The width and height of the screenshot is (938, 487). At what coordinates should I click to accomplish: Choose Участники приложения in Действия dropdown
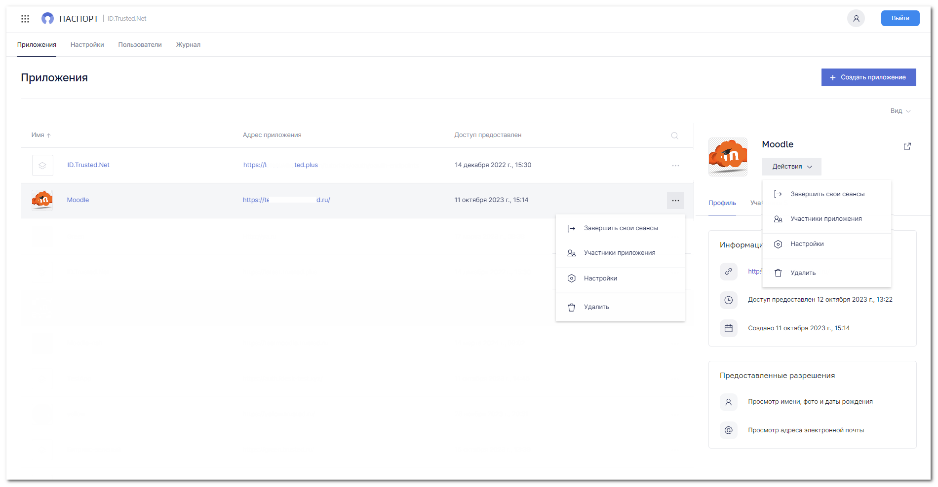[x=827, y=219]
